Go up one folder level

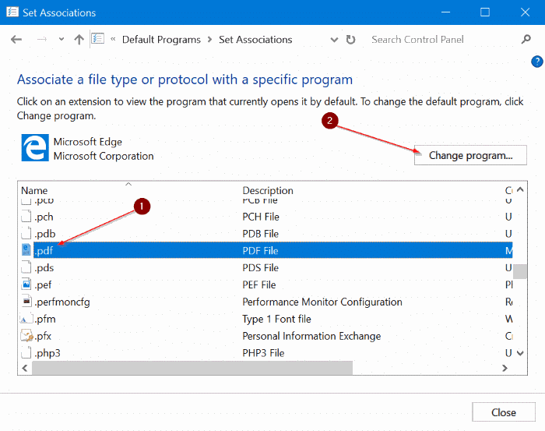(79, 40)
